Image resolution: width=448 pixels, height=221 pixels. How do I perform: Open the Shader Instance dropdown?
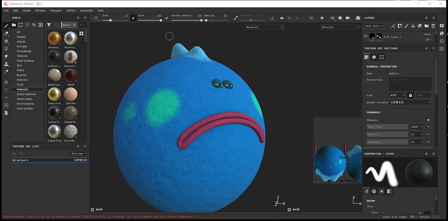pos(410,102)
